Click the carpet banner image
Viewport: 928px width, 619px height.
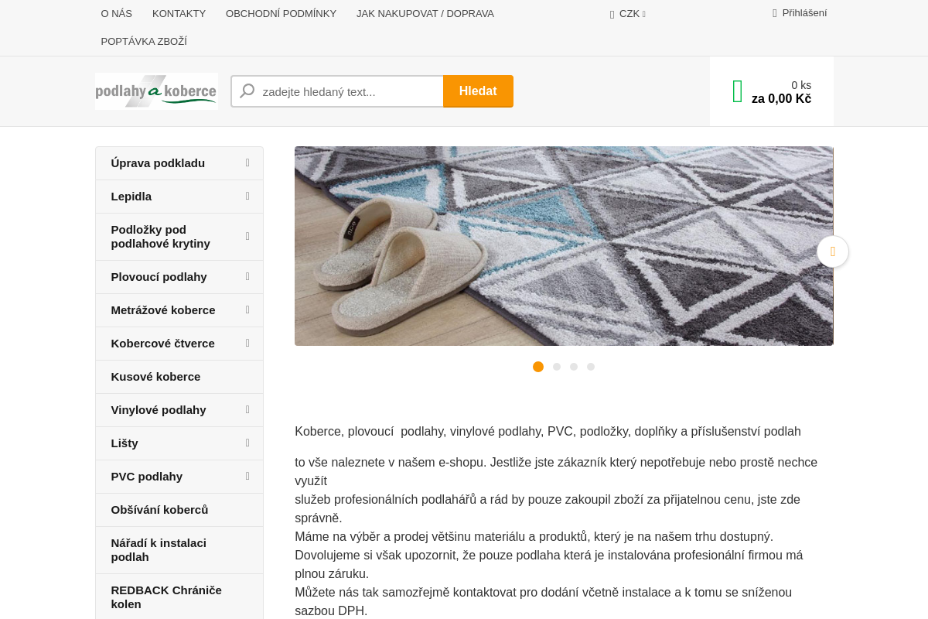coord(563,246)
